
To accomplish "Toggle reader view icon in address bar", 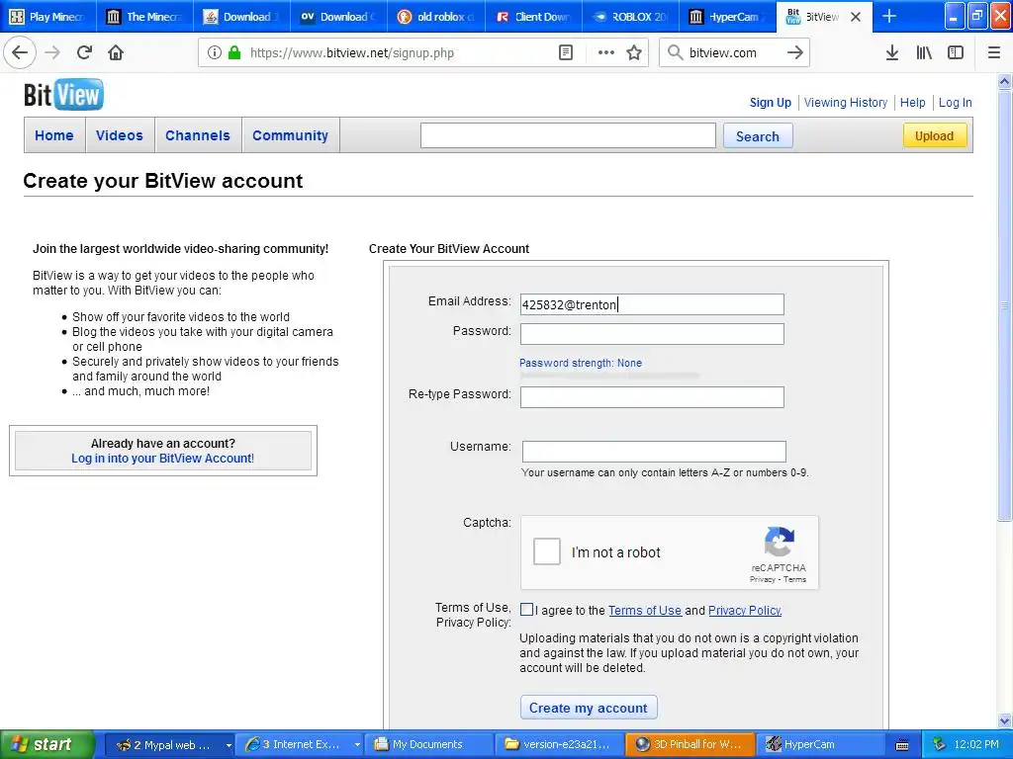I will pyautogui.click(x=565, y=53).
